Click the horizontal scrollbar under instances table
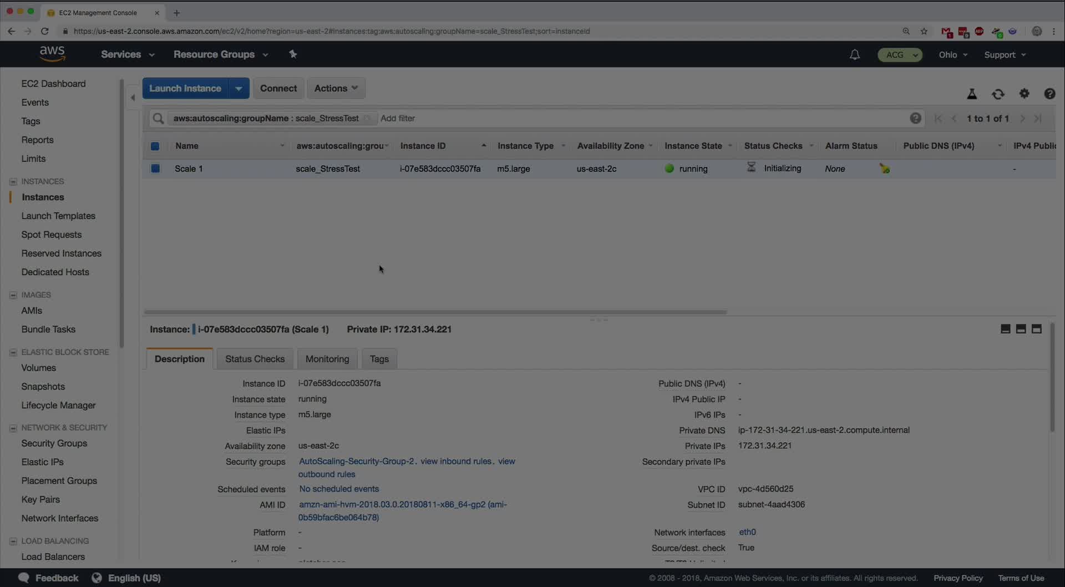This screenshot has width=1065, height=587. (x=435, y=312)
